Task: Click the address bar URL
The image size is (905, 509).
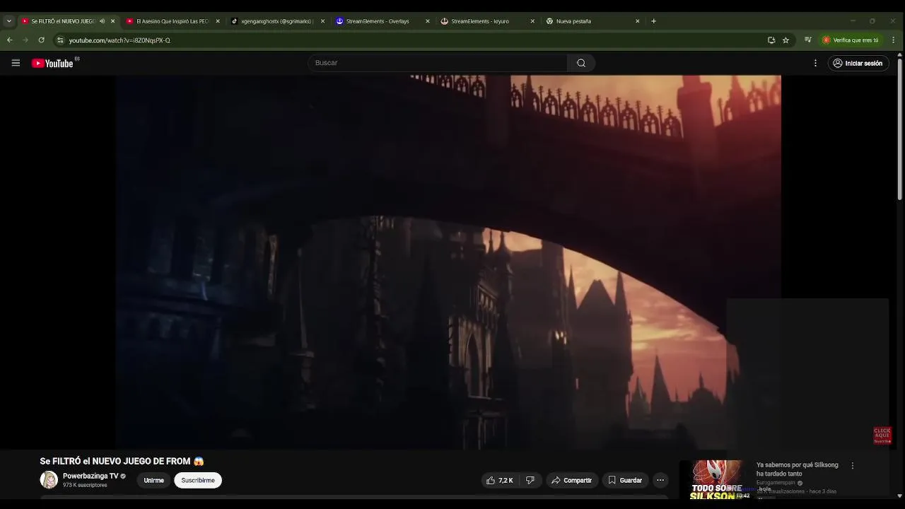Action: (x=119, y=40)
